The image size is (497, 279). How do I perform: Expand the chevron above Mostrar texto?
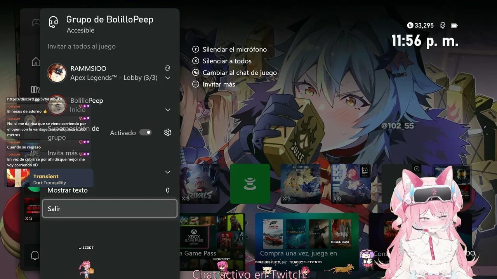click(x=168, y=172)
